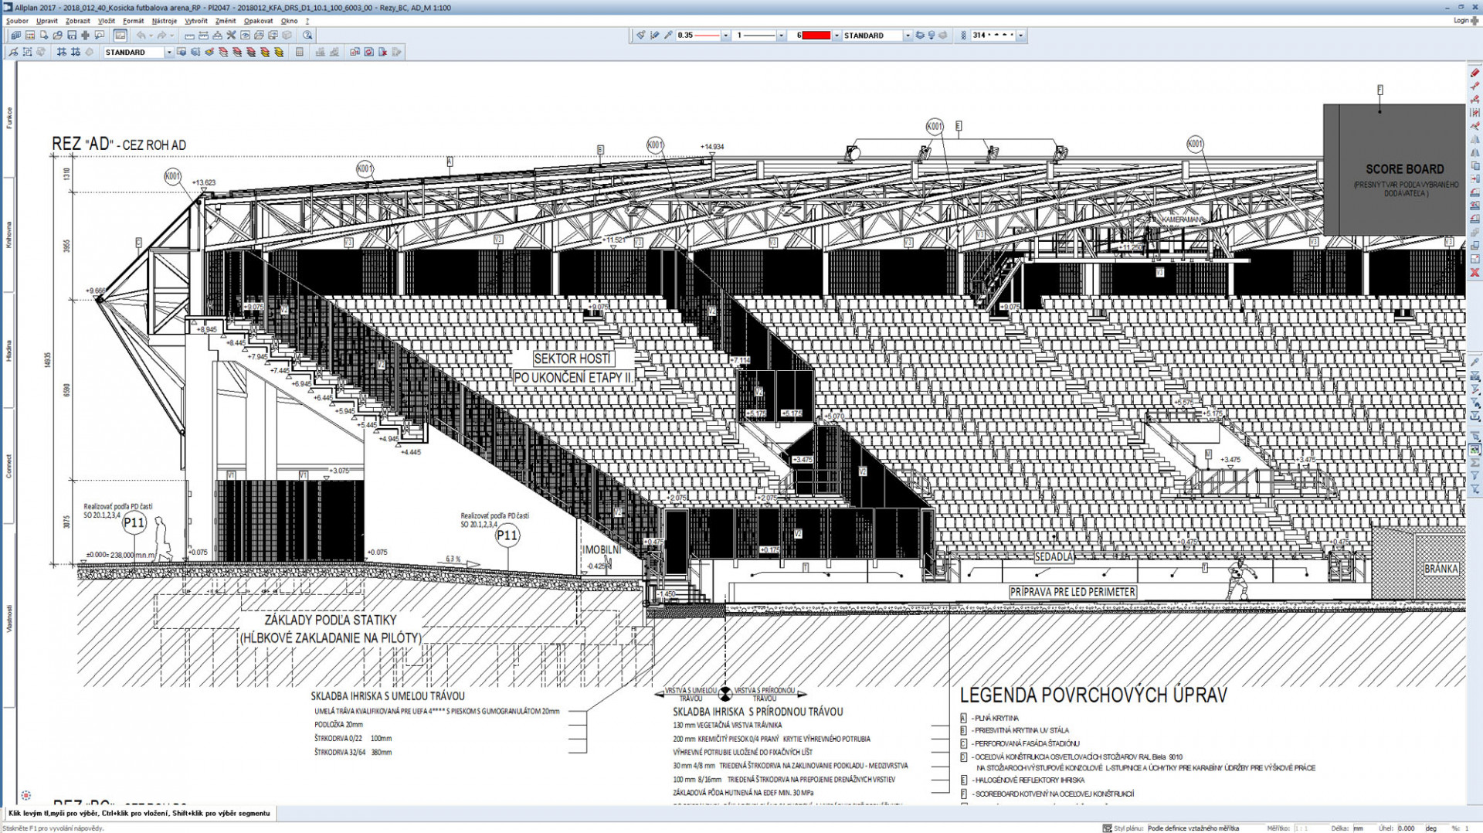Viewport: 1483px width, 833px height.
Task: Open the Knihovna side panel tab
Action: [9, 235]
